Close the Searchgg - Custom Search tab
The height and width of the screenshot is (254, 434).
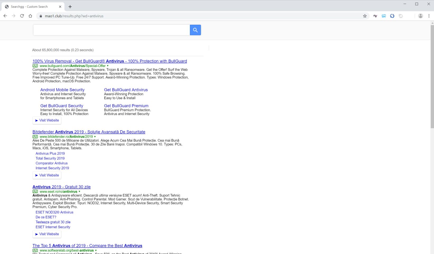tap(60, 7)
